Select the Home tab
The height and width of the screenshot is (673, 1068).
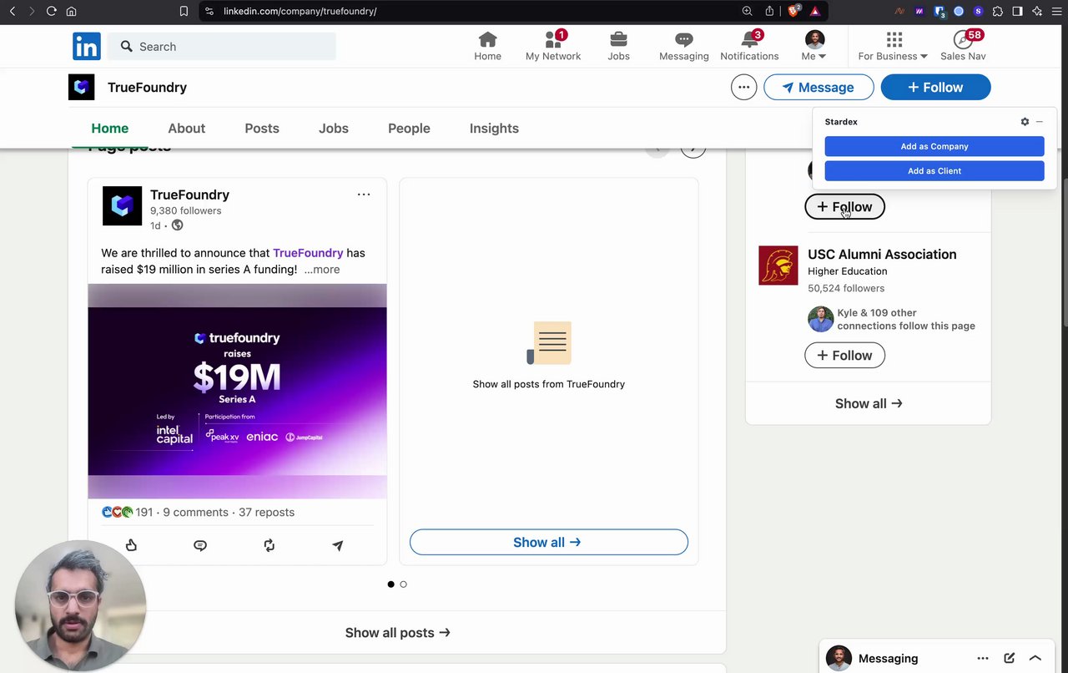coord(110,128)
